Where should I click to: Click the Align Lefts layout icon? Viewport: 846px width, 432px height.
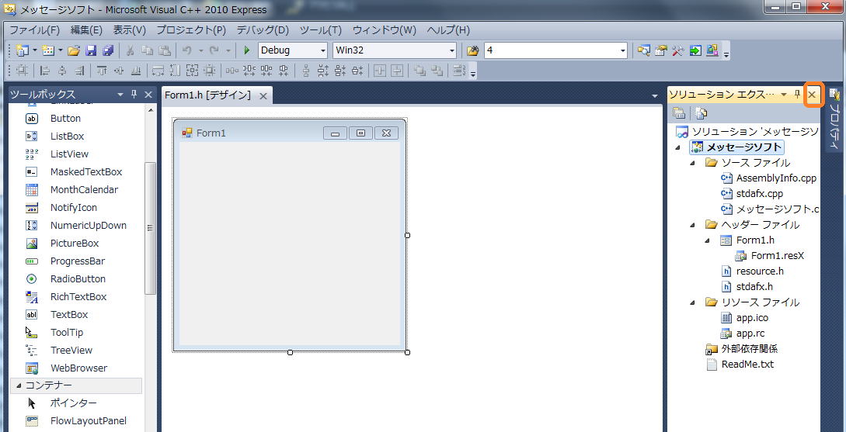point(46,71)
